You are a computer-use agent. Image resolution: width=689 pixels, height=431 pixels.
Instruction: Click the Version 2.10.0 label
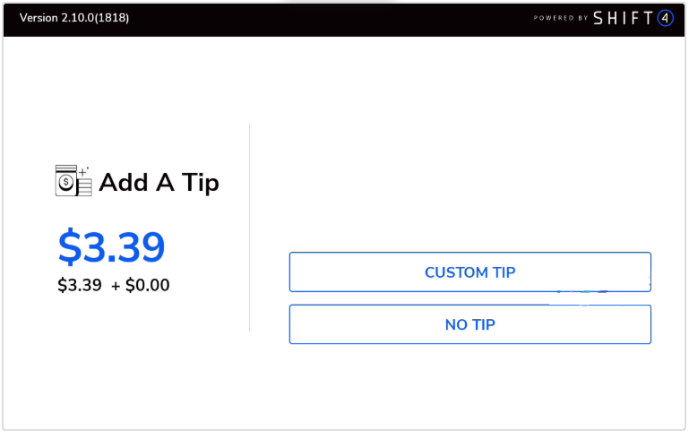coord(56,18)
